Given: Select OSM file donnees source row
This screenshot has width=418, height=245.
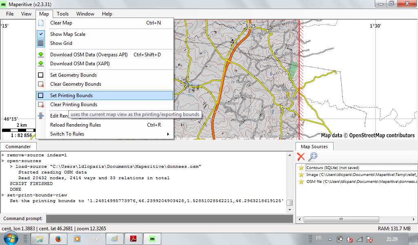Looking at the screenshot, I should coord(357,182).
